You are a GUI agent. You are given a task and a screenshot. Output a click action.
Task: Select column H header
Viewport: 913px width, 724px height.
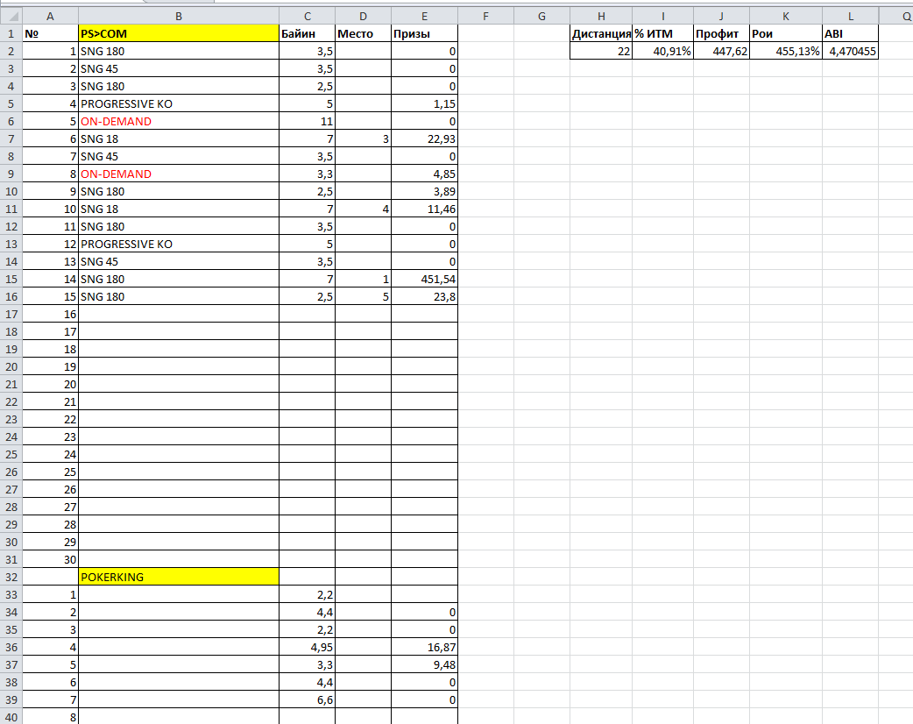click(601, 16)
